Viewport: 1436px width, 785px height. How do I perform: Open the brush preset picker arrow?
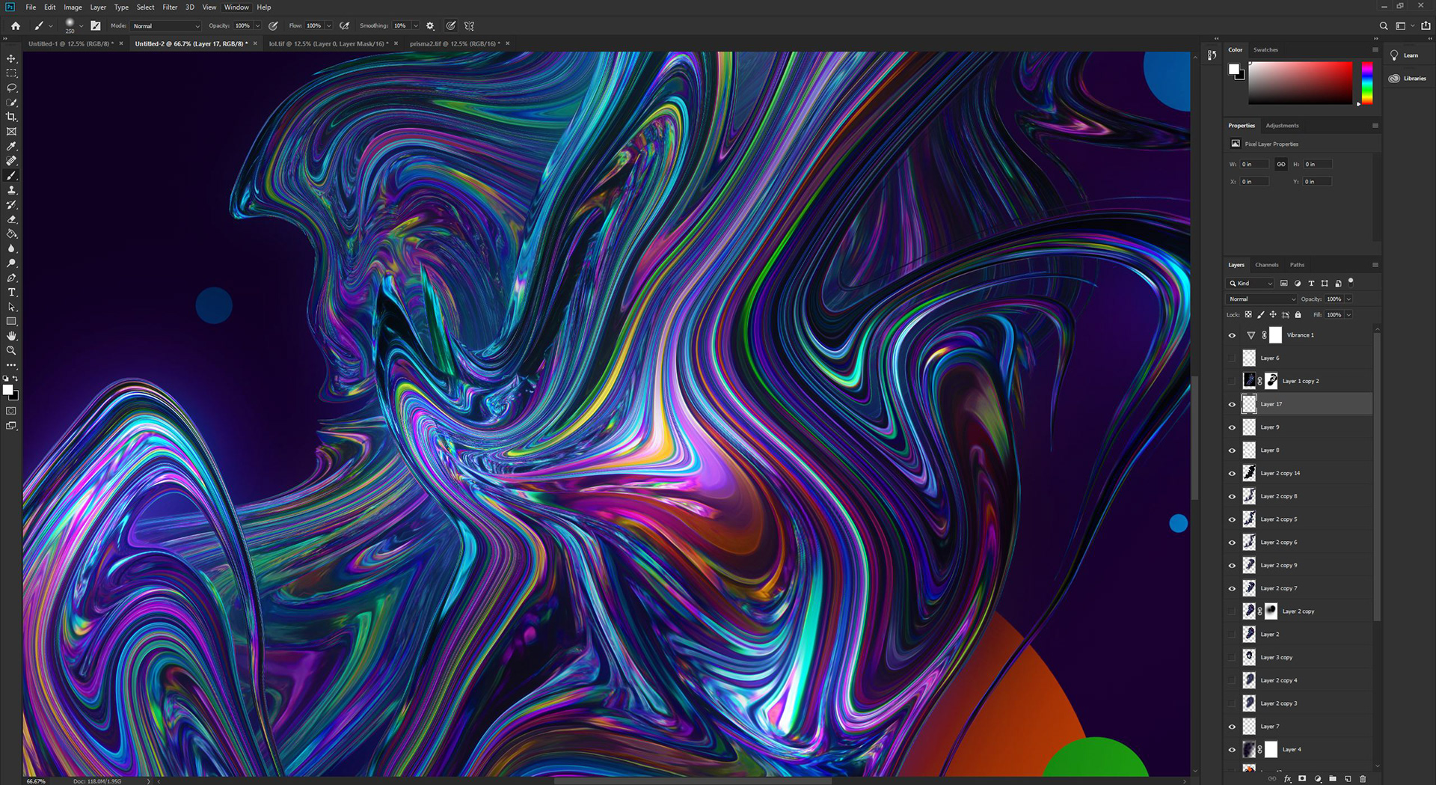pyautogui.click(x=81, y=25)
